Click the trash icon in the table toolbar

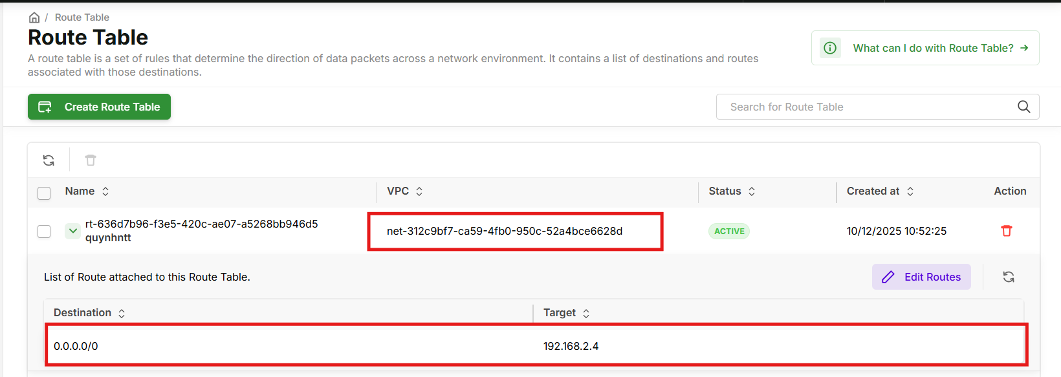[x=91, y=160]
